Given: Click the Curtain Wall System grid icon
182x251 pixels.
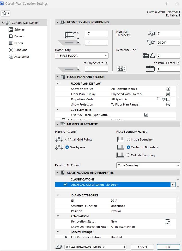Looking at the screenshot, I should (8, 23).
